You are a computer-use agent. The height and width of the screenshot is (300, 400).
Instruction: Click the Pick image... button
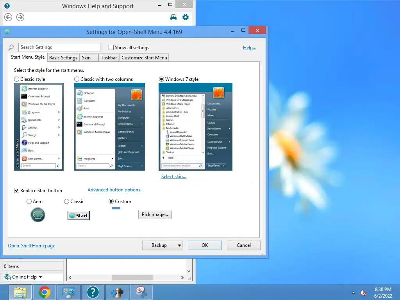(155, 214)
